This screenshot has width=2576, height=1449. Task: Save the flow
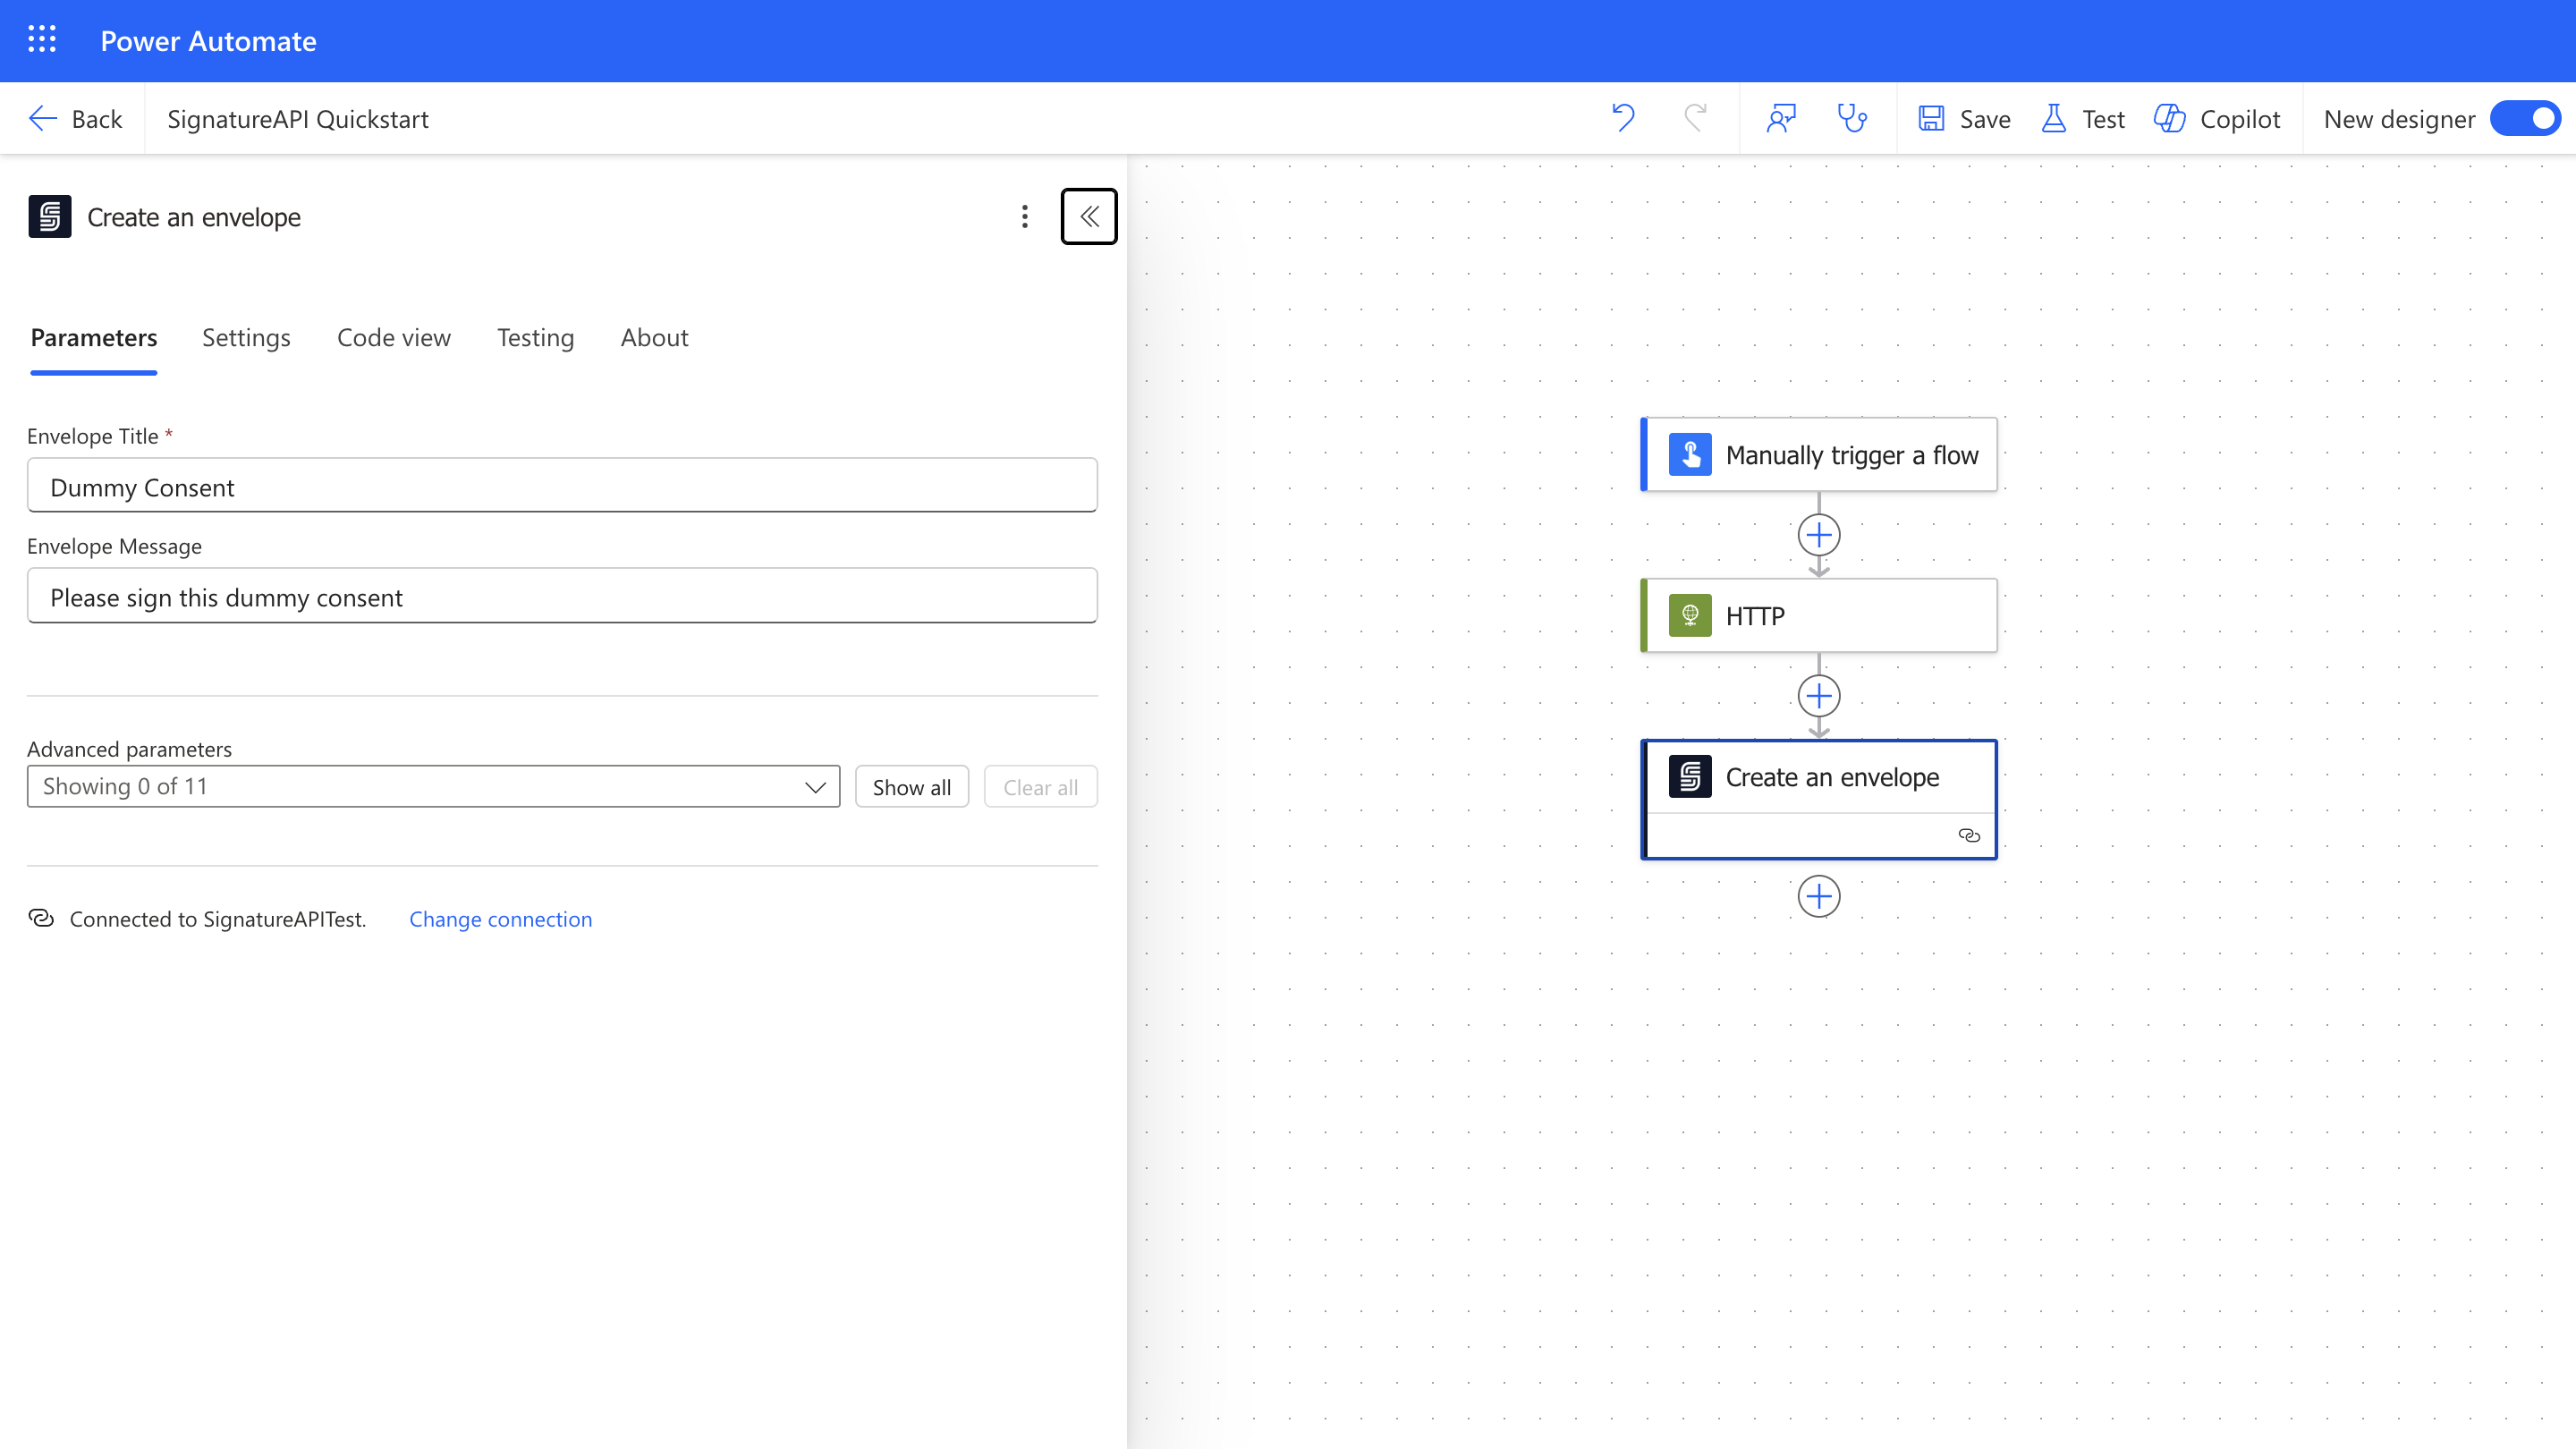coord(1965,119)
